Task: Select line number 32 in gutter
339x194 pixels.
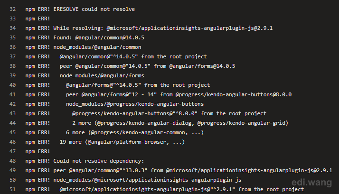Action: point(12,9)
